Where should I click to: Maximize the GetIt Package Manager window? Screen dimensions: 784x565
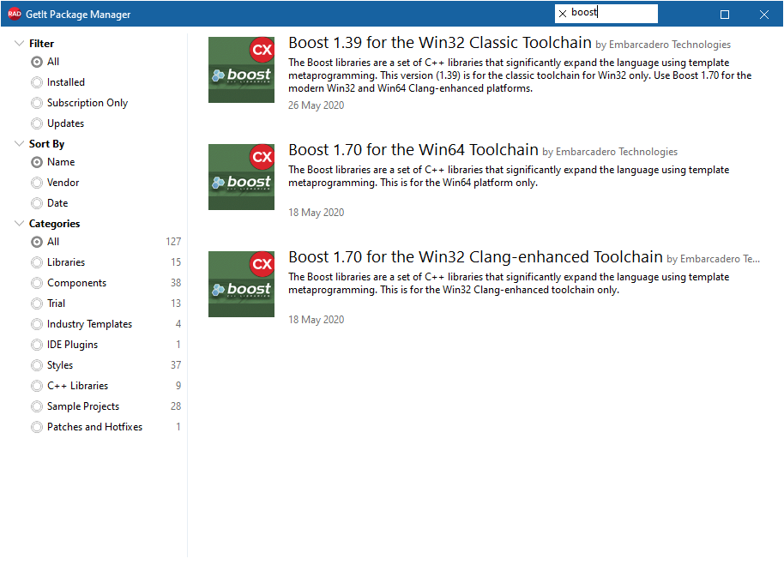click(725, 15)
